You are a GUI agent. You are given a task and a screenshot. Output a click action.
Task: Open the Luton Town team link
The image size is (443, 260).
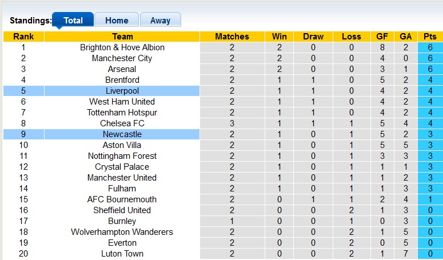pyautogui.click(x=122, y=254)
